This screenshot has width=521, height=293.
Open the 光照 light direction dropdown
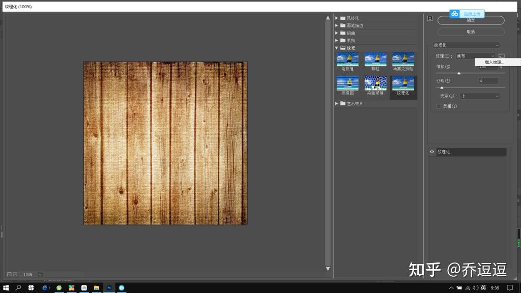point(479,96)
